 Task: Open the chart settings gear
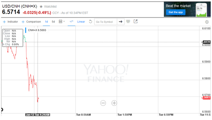click(207, 22)
